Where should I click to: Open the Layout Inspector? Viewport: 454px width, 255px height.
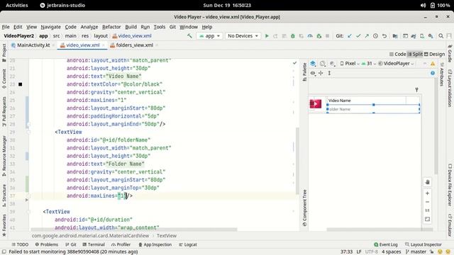[x=423, y=244]
